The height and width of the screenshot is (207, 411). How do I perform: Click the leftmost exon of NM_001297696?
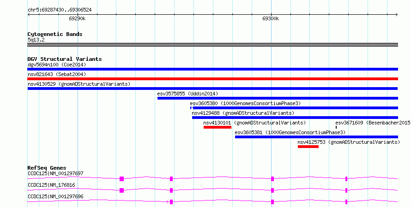[171, 202]
